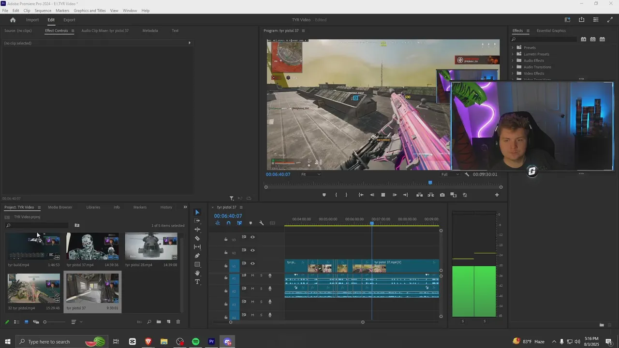This screenshot has height=348, width=619.
Task: Expand Lumetri Presets folder
Action: click(x=513, y=54)
